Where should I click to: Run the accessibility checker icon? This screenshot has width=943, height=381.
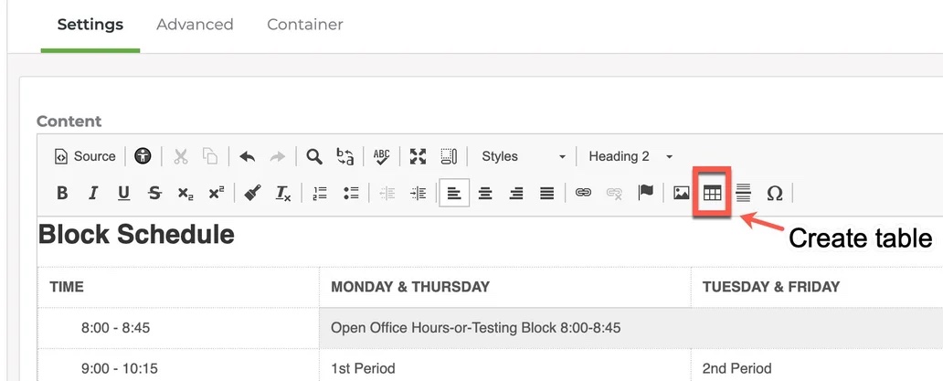pyautogui.click(x=143, y=156)
